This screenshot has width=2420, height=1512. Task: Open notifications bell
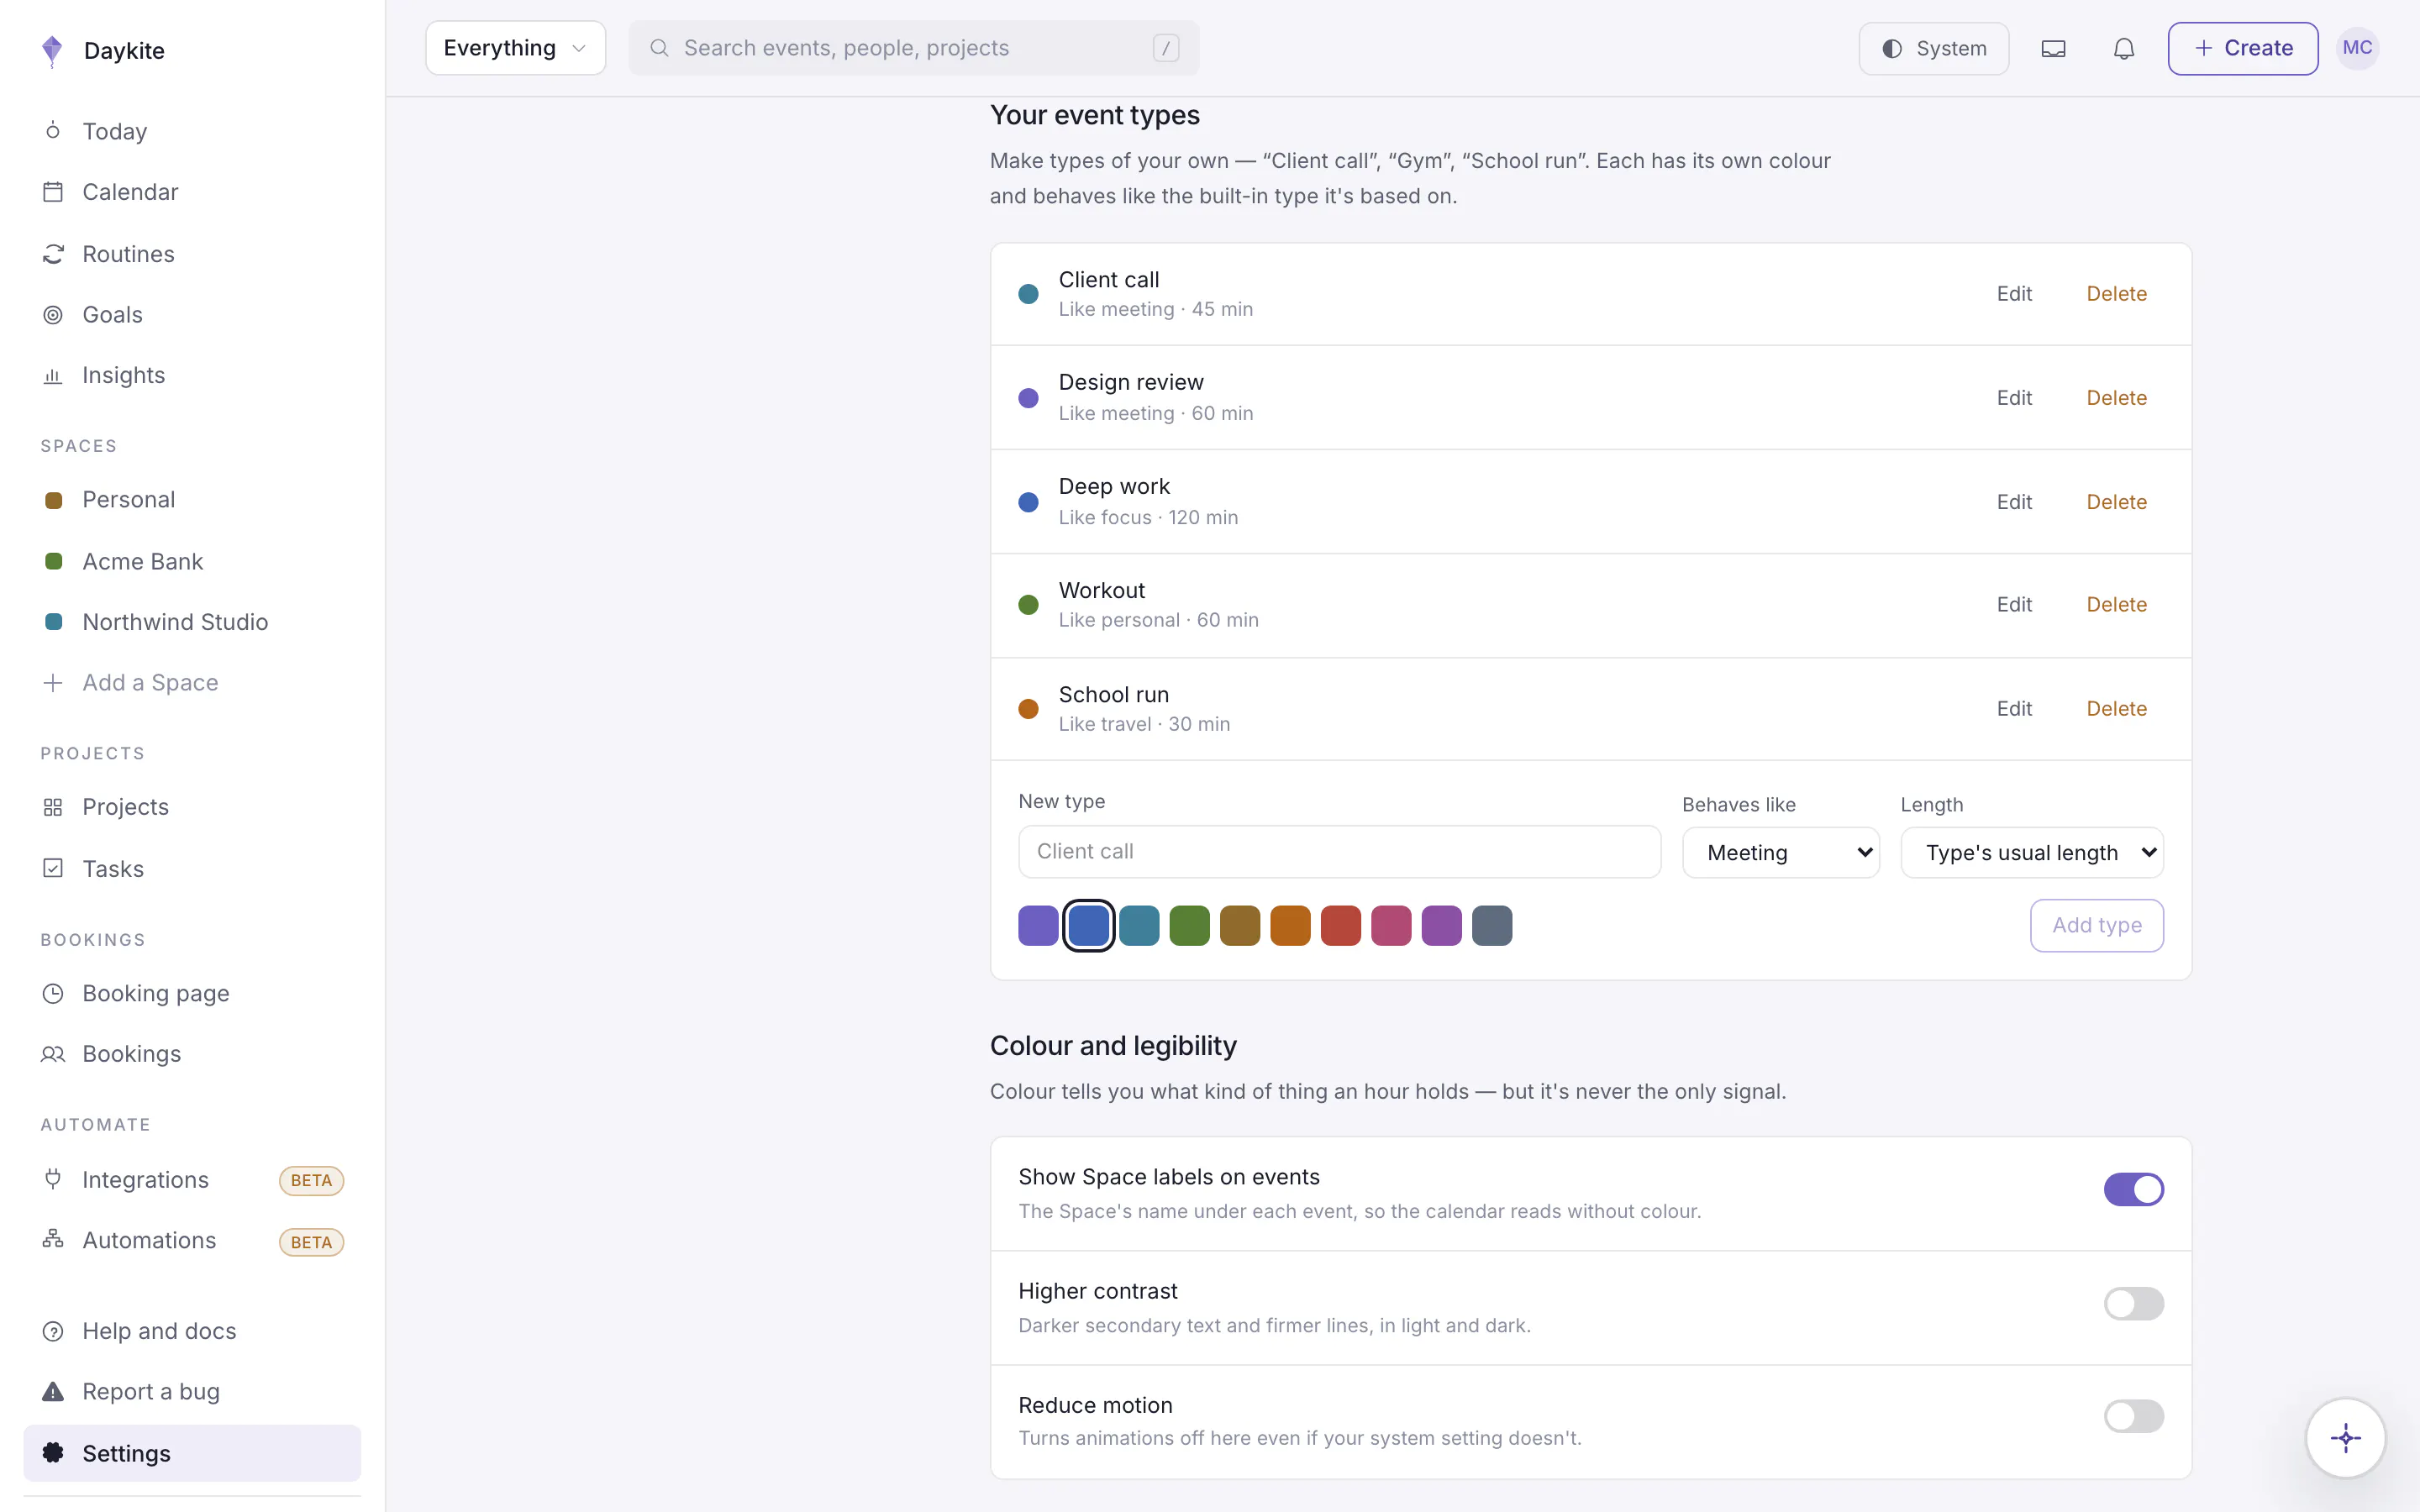(2124, 48)
